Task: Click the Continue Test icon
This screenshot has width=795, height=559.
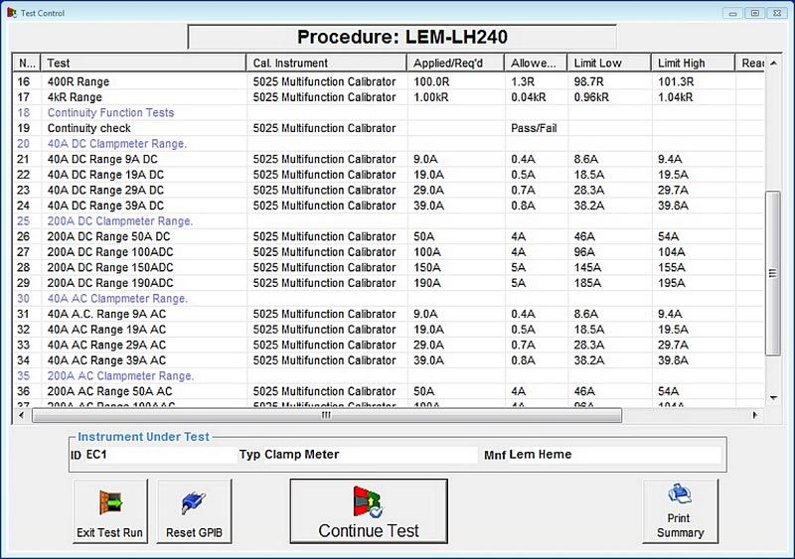Action: click(x=369, y=501)
